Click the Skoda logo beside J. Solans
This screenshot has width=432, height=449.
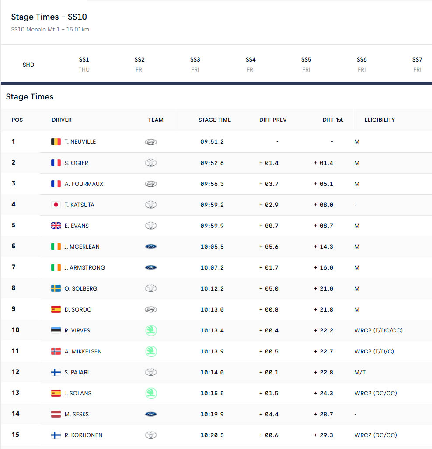click(x=151, y=393)
